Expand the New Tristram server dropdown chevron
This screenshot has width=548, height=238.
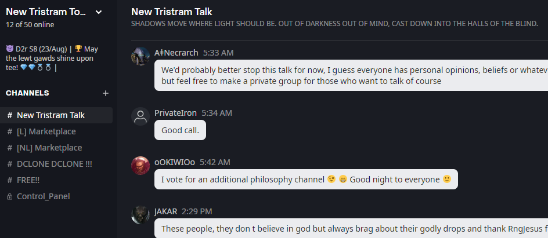[x=99, y=12]
